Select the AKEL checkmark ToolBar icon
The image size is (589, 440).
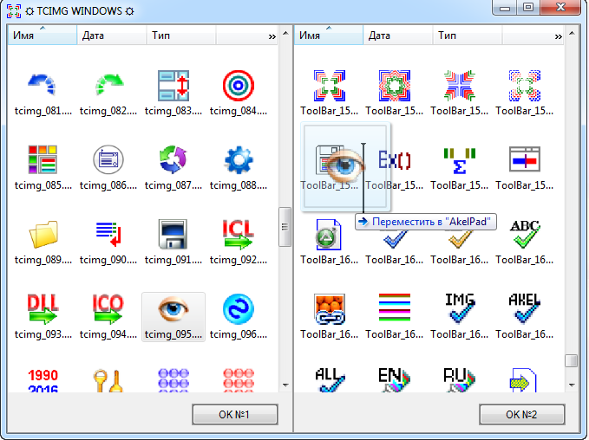click(x=525, y=308)
